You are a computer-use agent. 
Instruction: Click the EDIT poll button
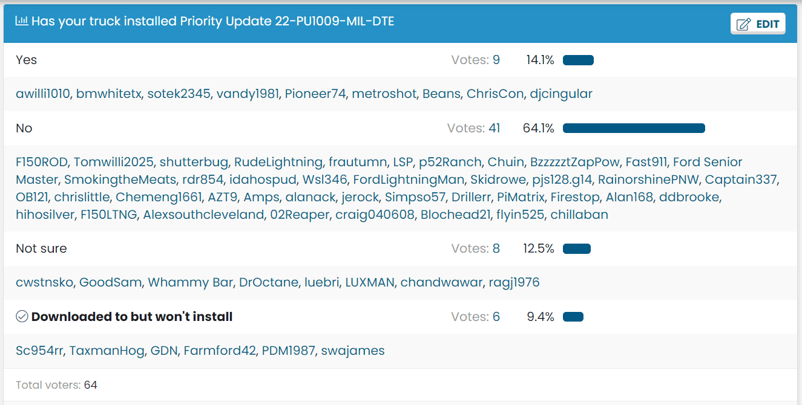pyautogui.click(x=758, y=24)
